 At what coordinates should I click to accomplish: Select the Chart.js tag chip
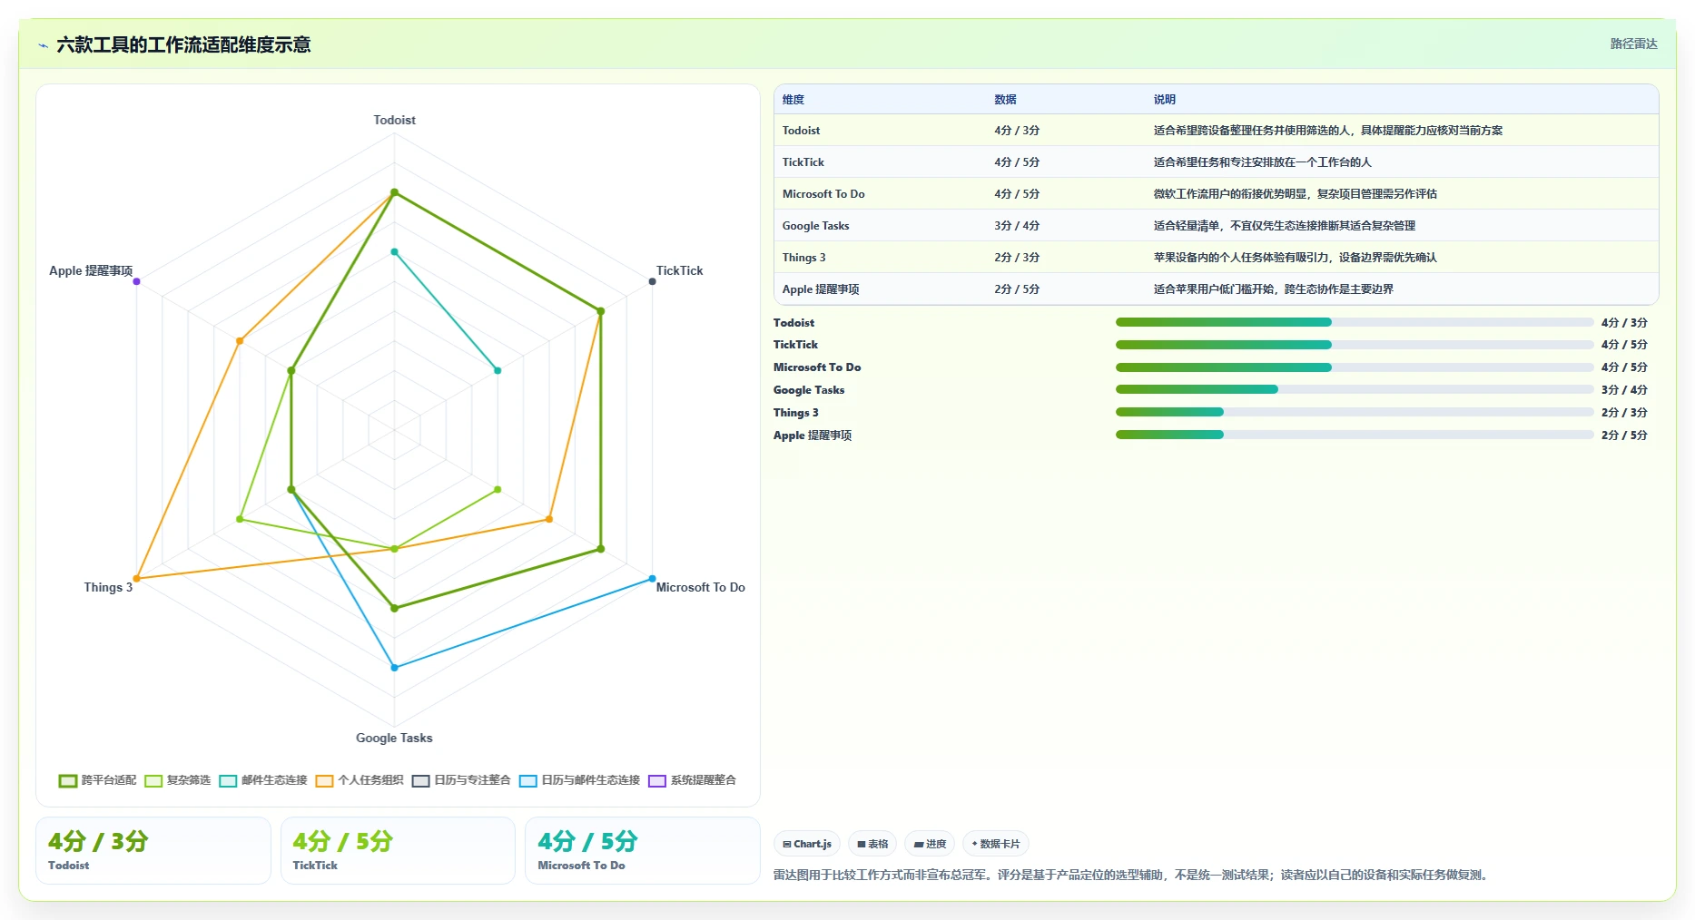(807, 844)
